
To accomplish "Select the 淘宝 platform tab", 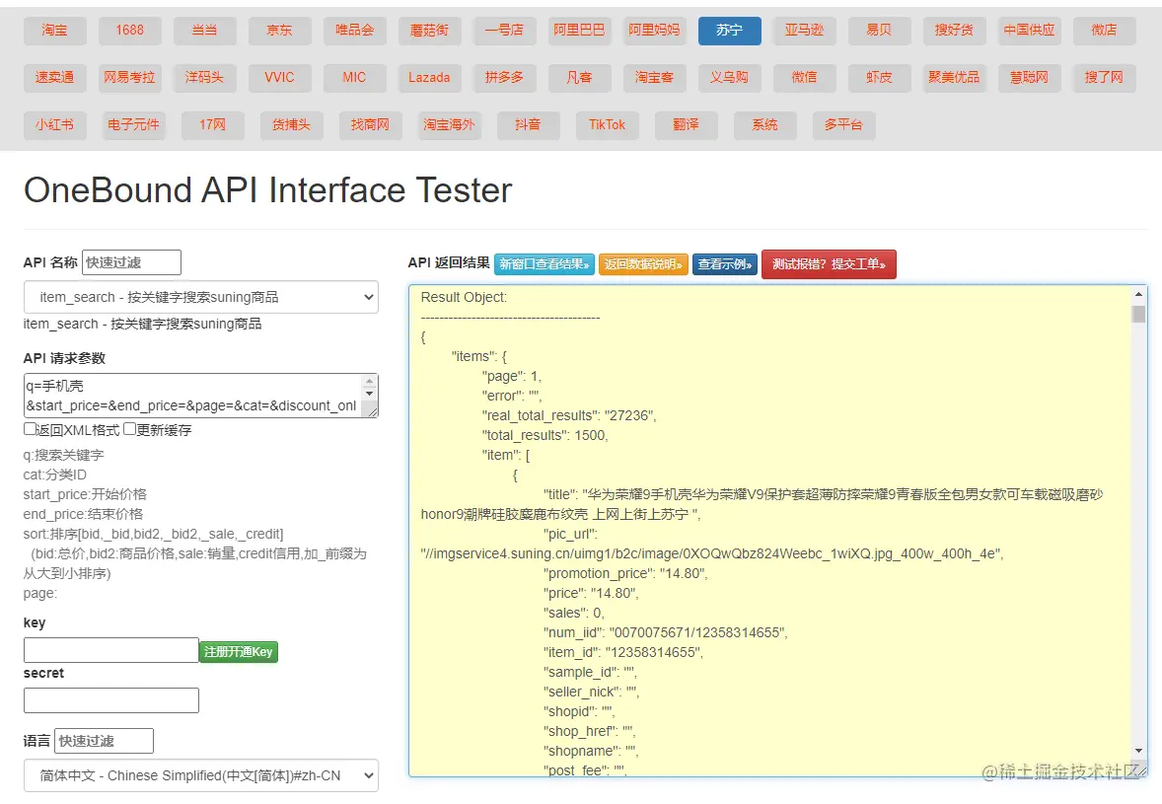I will [x=55, y=31].
